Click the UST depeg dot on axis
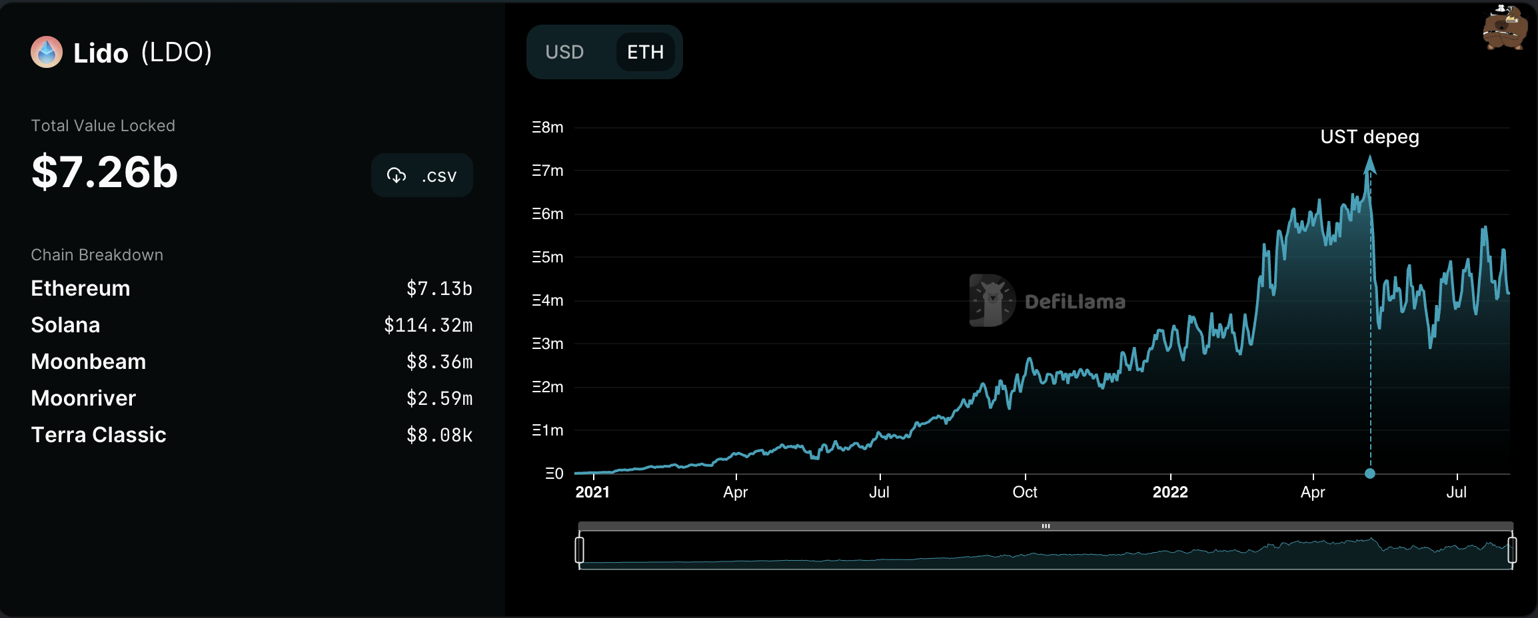 tap(1370, 473)
